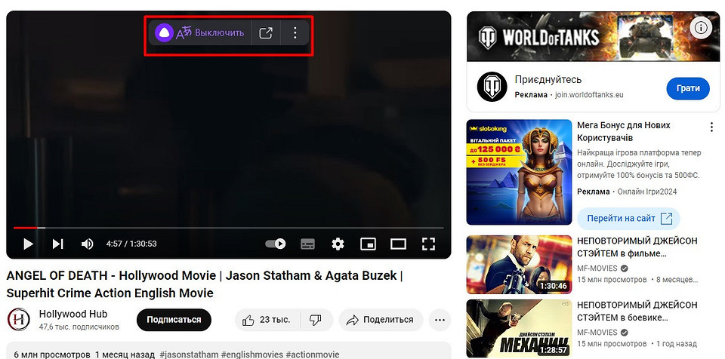Open video in popup window icon
Image resolution: width=725 pixels, height=359 pixels.
click(266, 32)
